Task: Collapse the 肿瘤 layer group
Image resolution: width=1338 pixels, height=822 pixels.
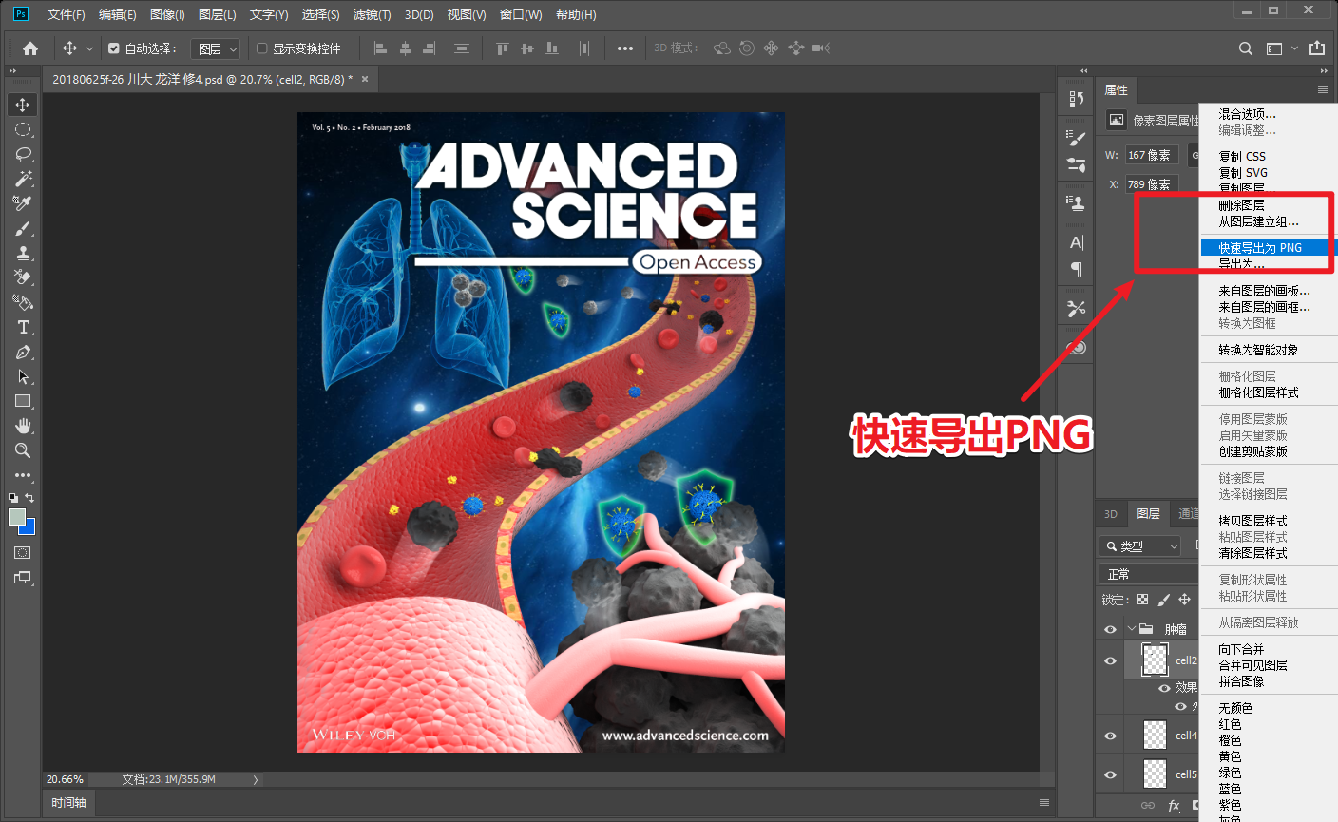Action: point(1131,629)
